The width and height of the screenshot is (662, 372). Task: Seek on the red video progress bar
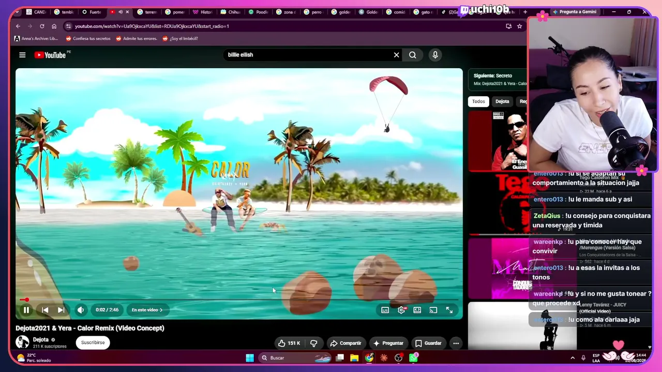point(239,300)
